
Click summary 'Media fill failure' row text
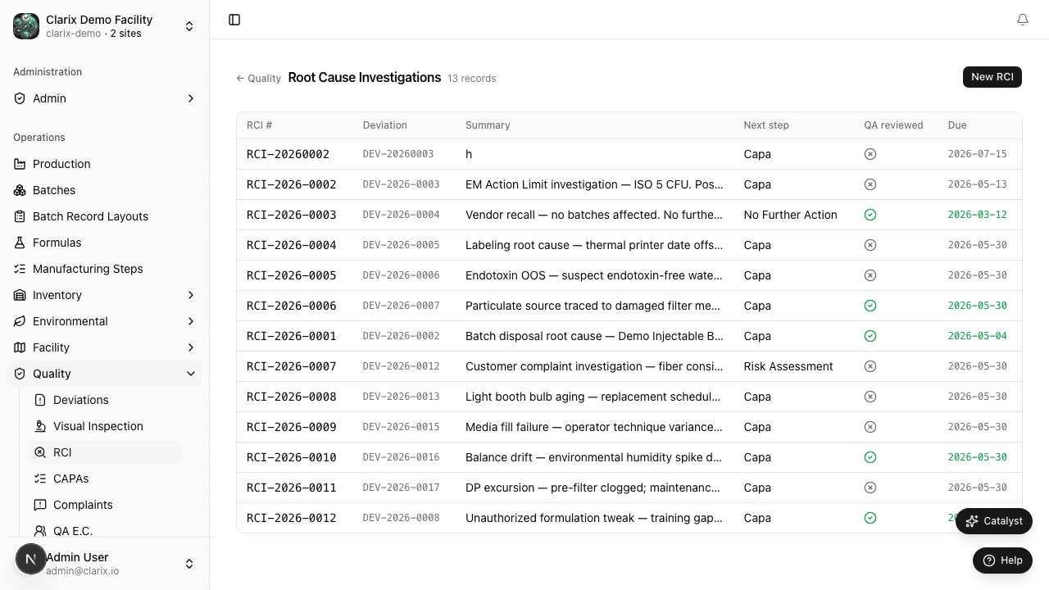tap(593, 427)
